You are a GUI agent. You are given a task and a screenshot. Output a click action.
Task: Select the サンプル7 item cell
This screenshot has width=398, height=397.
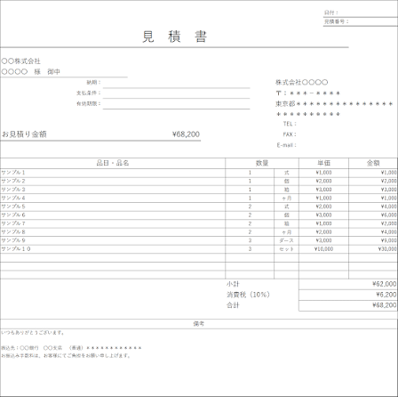(x=113, y=223)
